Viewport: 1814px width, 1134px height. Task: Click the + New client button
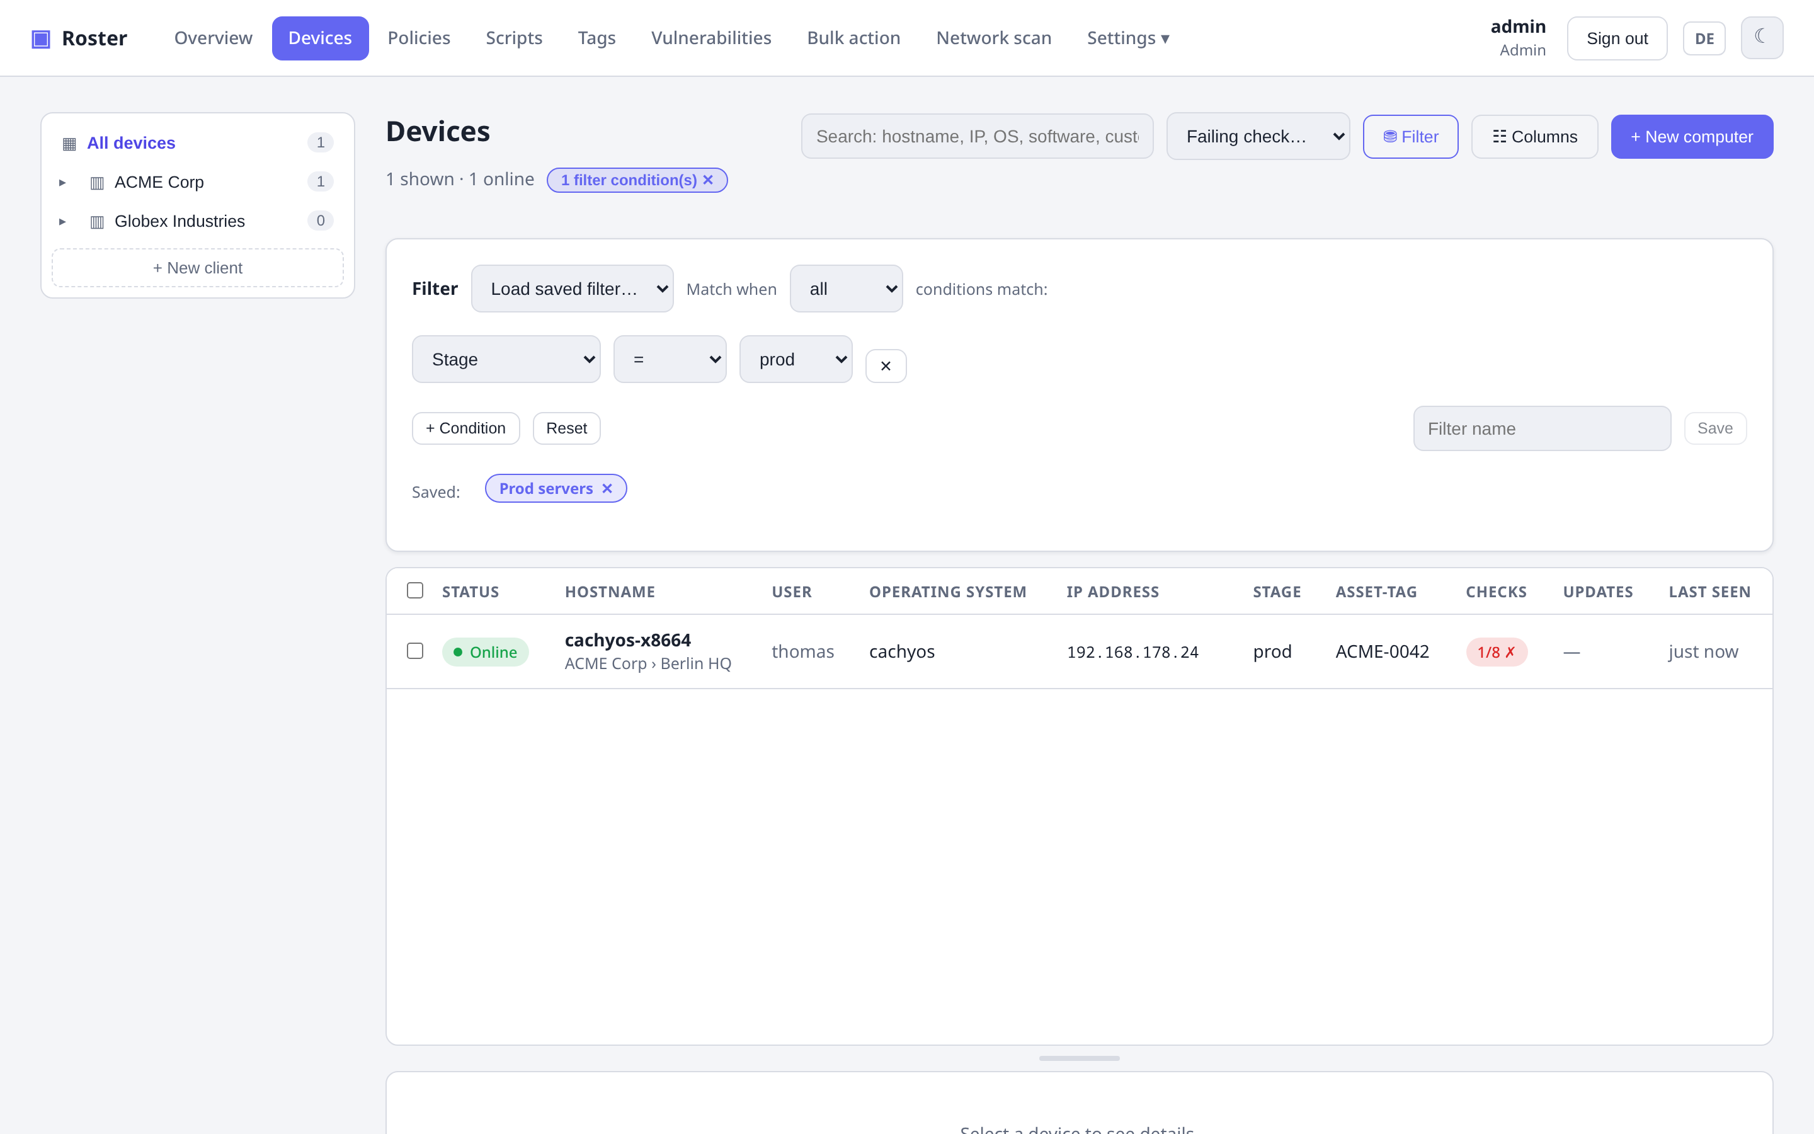[198, 268]
